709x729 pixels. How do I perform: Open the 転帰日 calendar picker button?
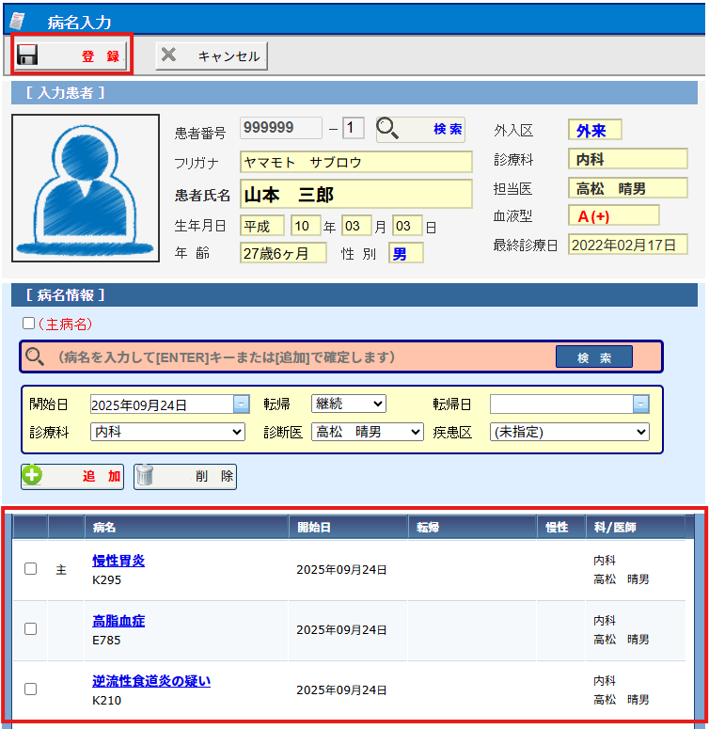click(640, 404)
